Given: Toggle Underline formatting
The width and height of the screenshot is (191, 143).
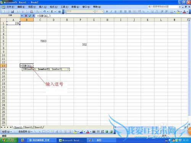Looking at the screenshot, I should [115, 11].
